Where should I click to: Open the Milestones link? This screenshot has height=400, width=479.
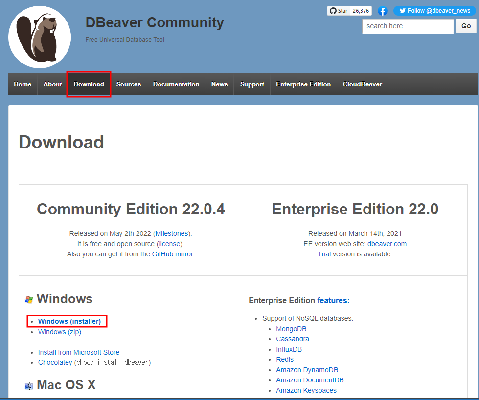pyautogui.click(x=172, y=233)
